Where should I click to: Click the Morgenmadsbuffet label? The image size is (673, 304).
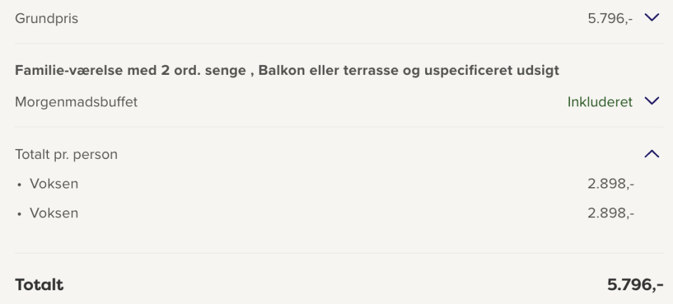point(76,102)
